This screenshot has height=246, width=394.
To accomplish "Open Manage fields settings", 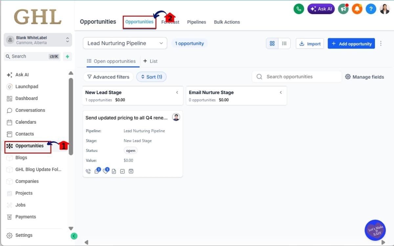I will (x=364, y=77).
